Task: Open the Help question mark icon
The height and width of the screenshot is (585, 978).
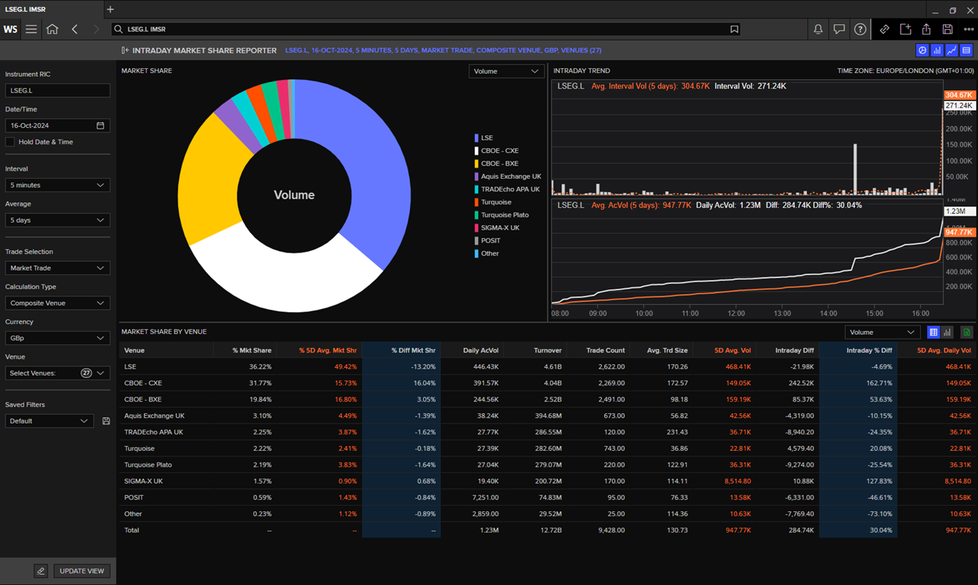Action: [860, 29]
